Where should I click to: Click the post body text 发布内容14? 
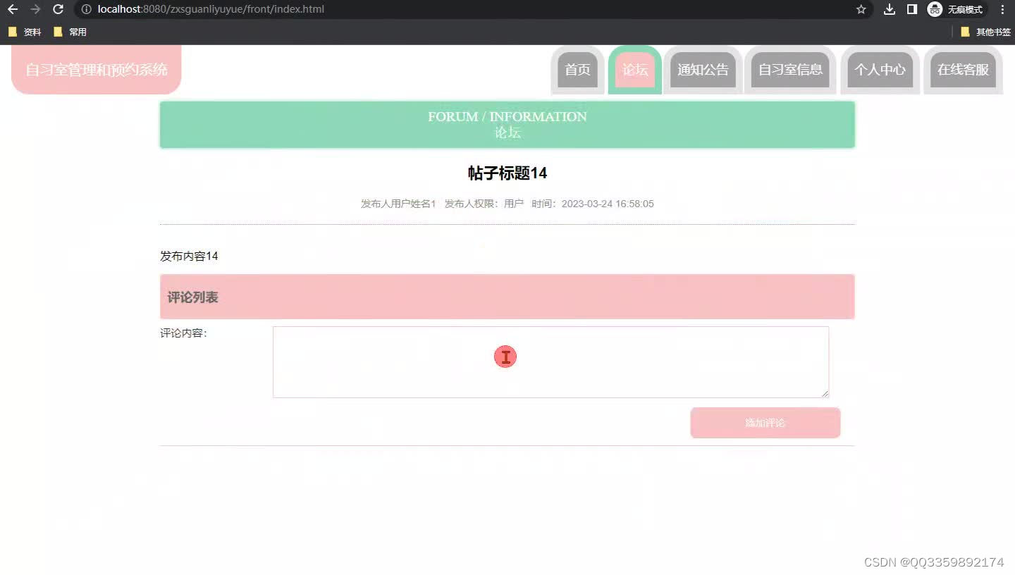[x=189, y=256]
